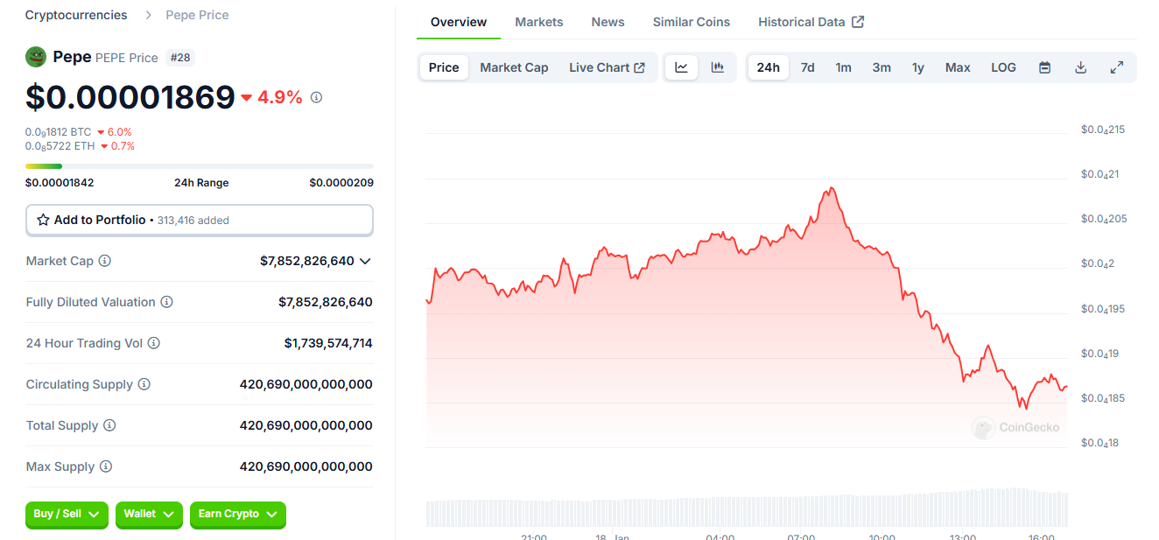1159x540 pixels.
Task: Click the $0.00001842 range low value
Action: [60, 183]
